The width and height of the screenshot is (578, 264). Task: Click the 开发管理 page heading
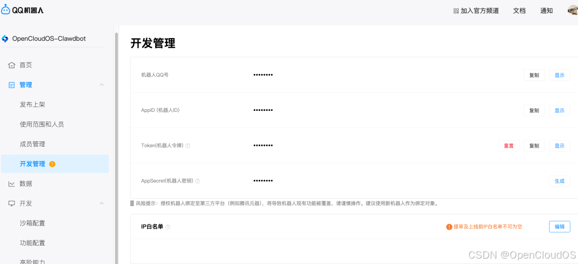pos(153,43)
